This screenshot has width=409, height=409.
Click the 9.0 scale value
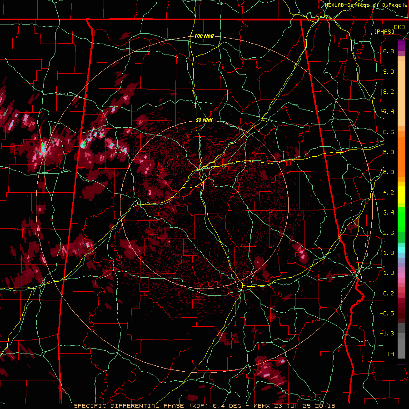coord(389,71)
